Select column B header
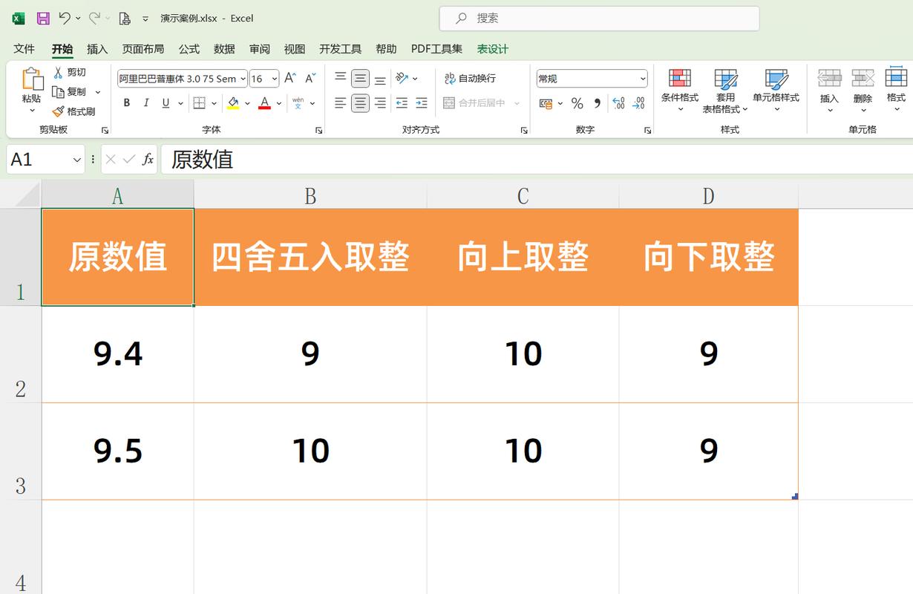Viewport: 913px width, 594px height. point(310,195)
